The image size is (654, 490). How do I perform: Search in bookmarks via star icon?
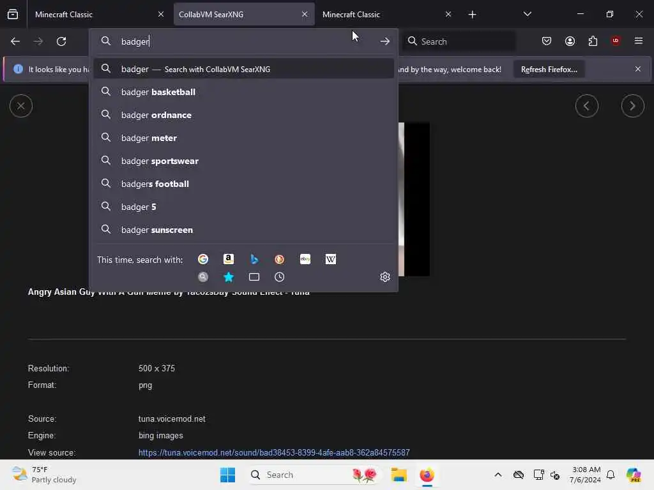click(x=229, y=277)
